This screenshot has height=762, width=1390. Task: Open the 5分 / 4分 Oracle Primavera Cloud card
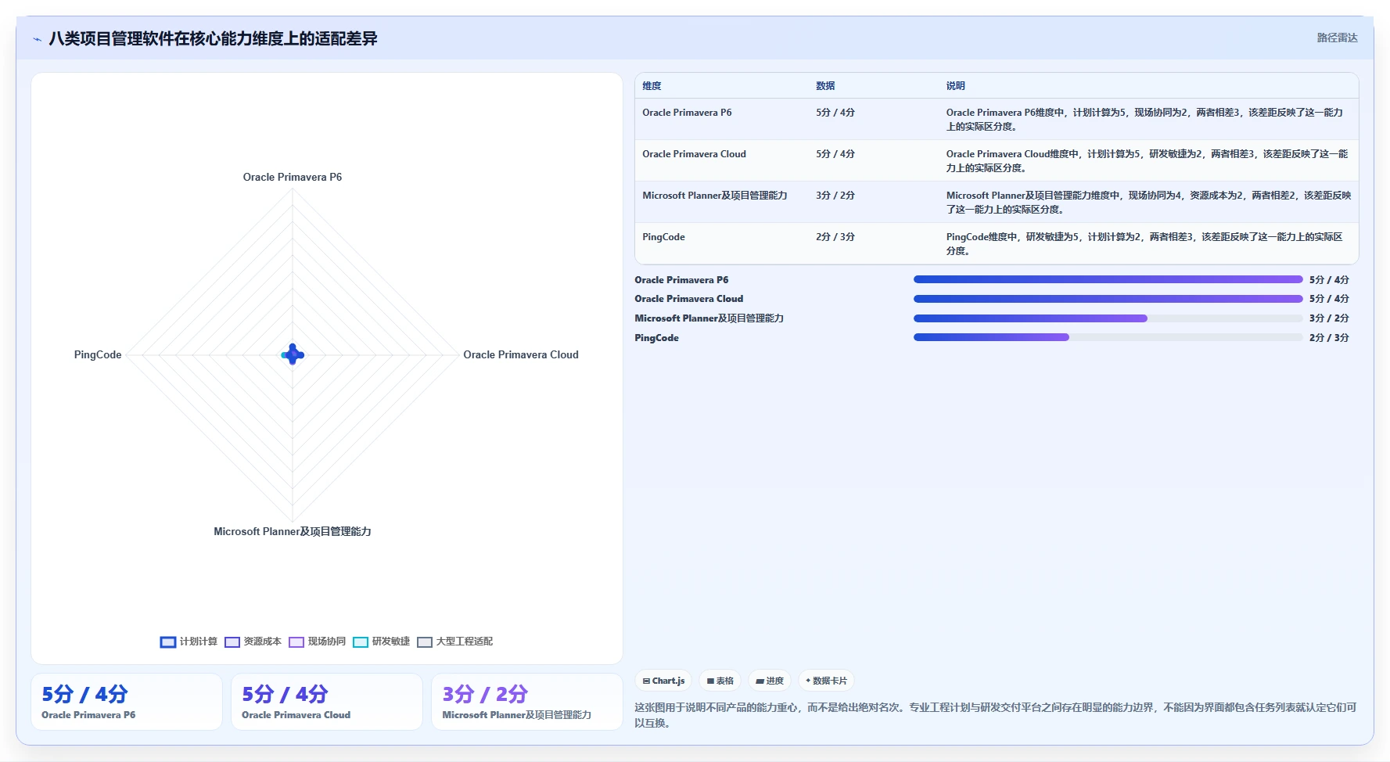click(327, 702)
